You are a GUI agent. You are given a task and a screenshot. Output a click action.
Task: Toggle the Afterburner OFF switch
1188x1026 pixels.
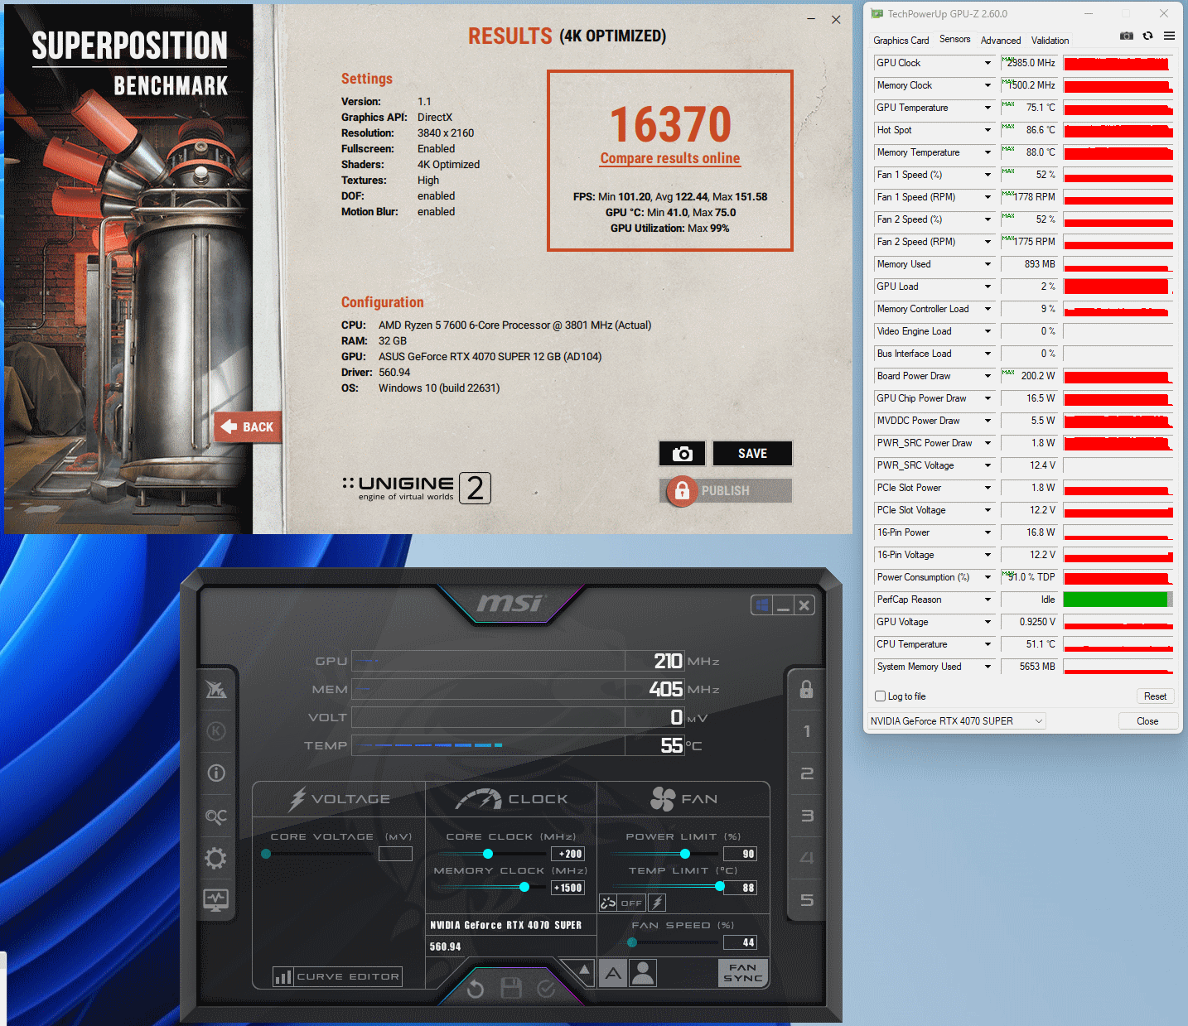[631, 903]
